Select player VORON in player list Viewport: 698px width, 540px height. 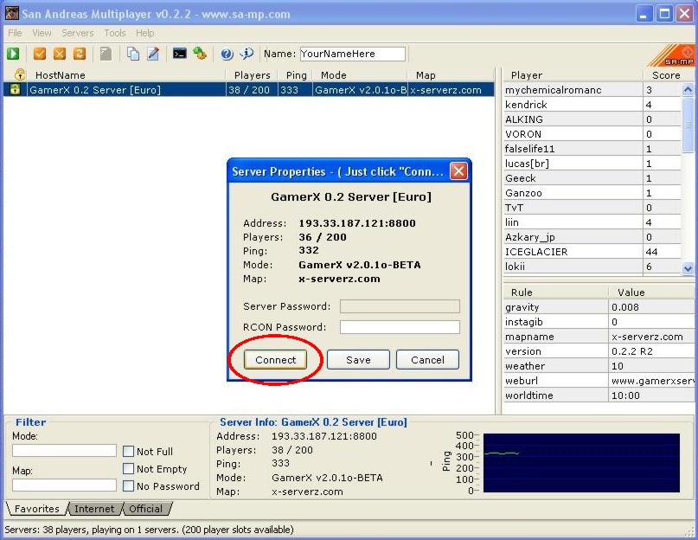point(592,133)
